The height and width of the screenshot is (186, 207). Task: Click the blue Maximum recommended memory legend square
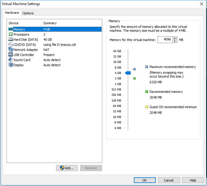(146, 67)
